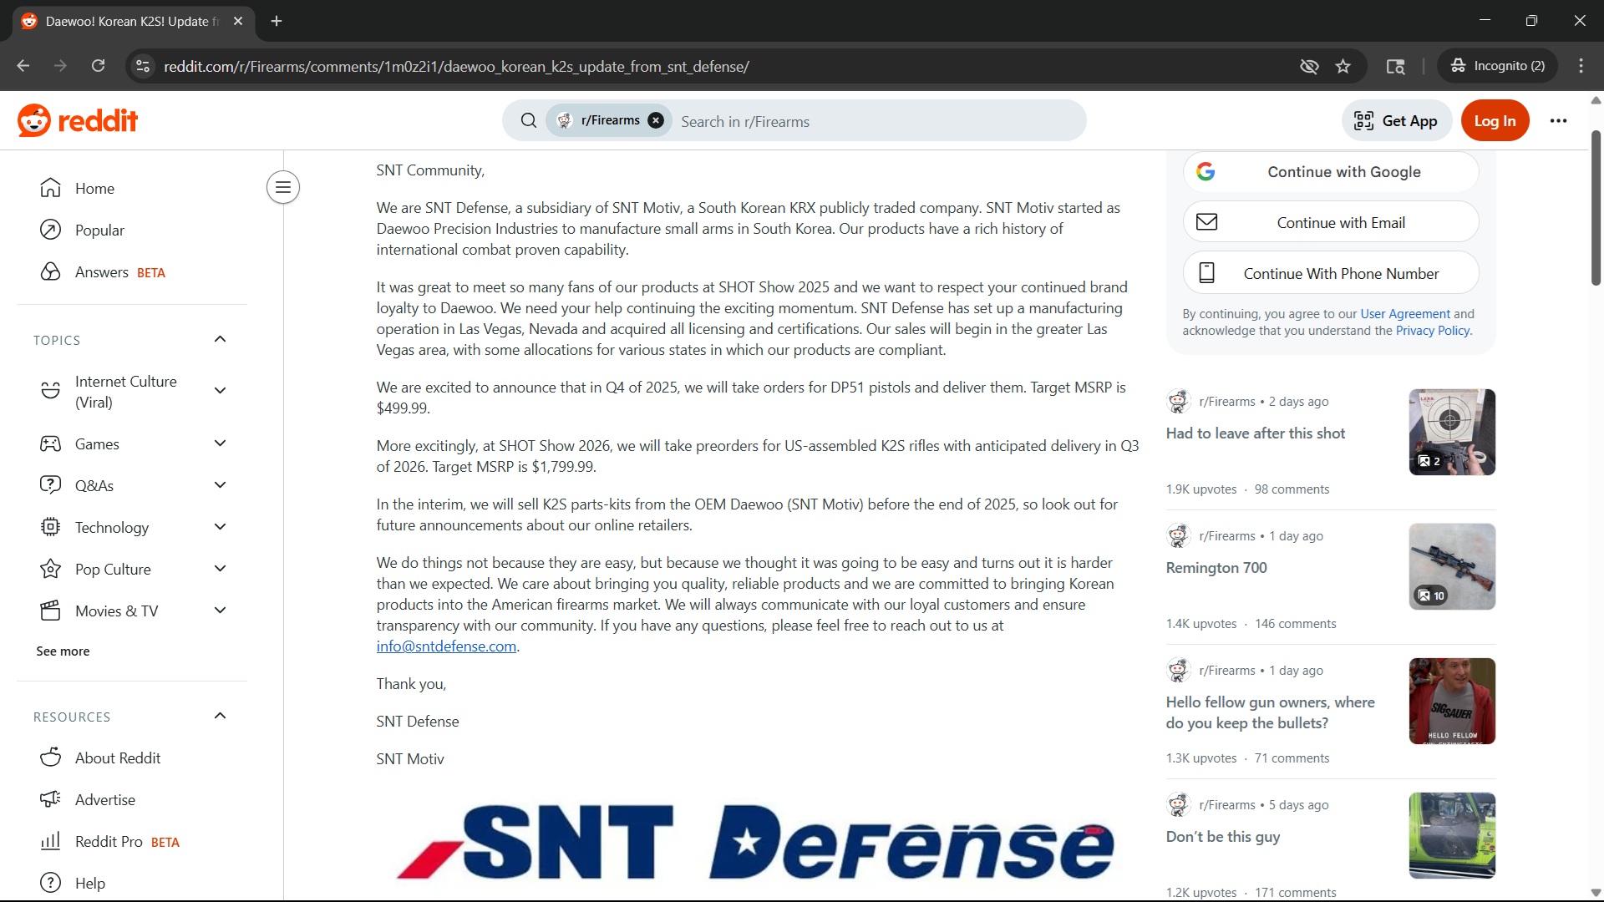Viewport: 1604px width, 902px height.
Task: Click the Help question mark icon
Action: [x=51, y=883]
